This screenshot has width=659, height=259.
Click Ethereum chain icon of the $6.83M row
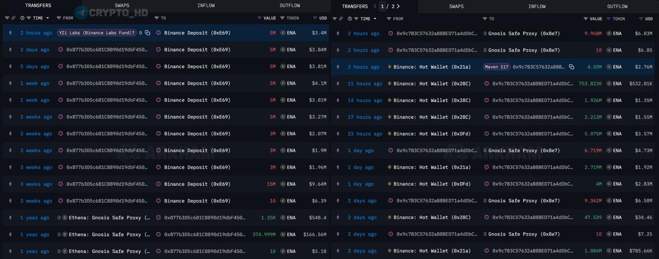click(x=338, y=33)
